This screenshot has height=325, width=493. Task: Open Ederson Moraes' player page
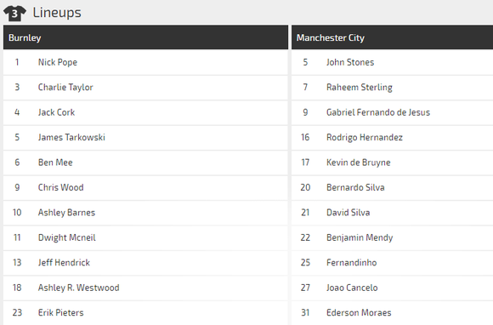(x=359, y=313)
